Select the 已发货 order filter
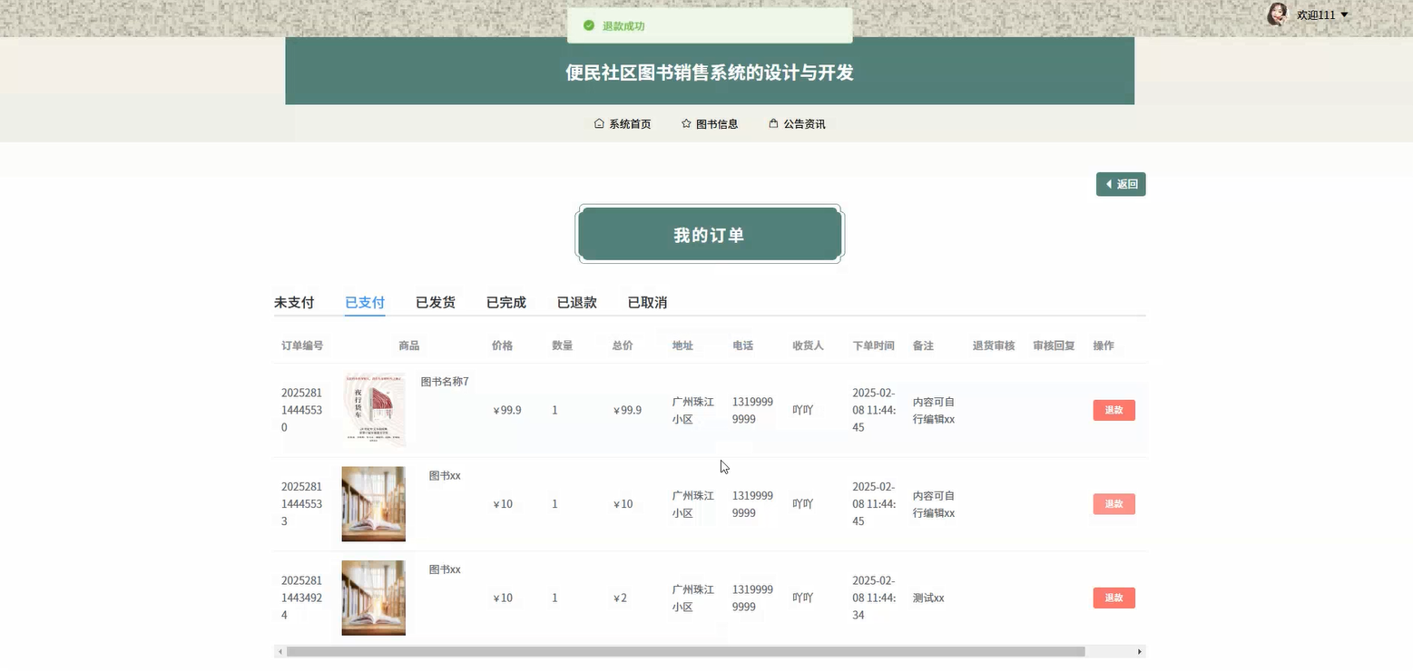The image size is (1413, 671). pyautogui.click(x=435, y=302)
